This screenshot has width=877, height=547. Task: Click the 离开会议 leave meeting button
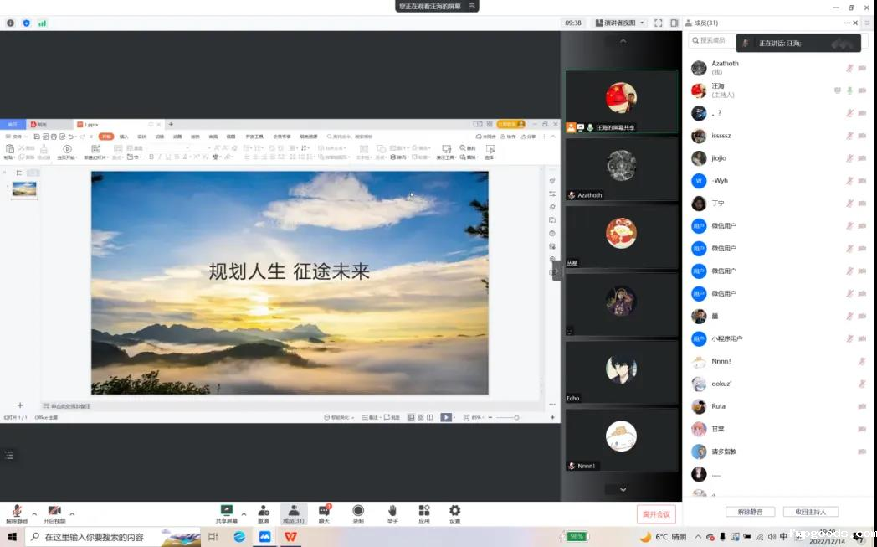click(x=655, y=513)
